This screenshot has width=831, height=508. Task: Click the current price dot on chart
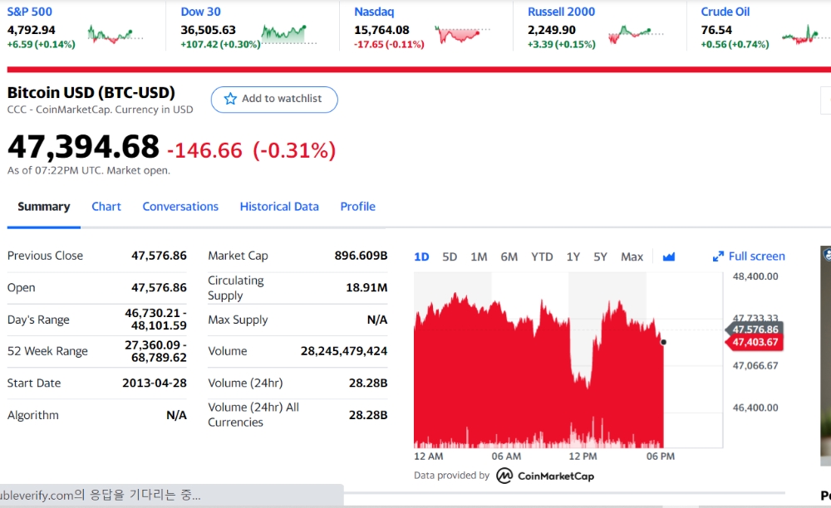[663, 342]
